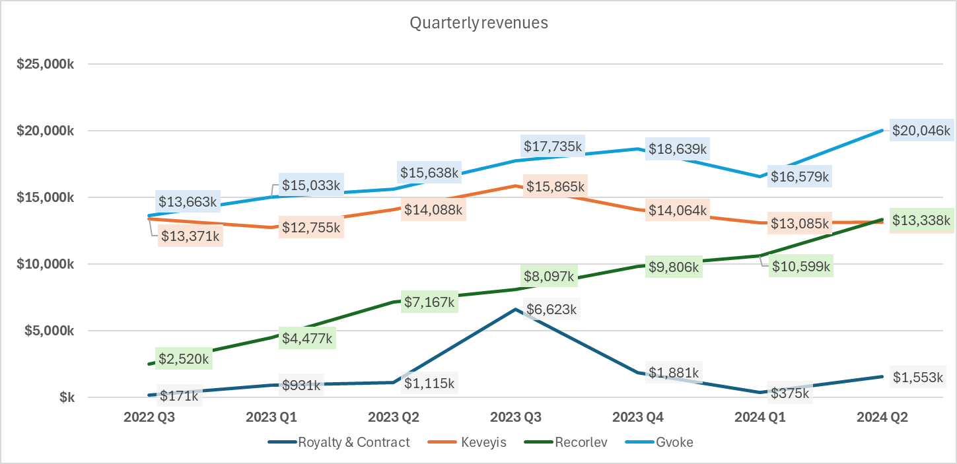Select the $2,520k Recorlev data label
Image resolution: width=957 pixels, height=464 pixels.
pos(183,360)
